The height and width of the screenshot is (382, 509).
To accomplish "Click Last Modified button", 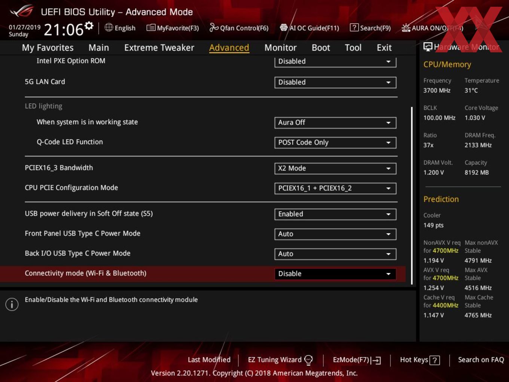I will (209, 360).
